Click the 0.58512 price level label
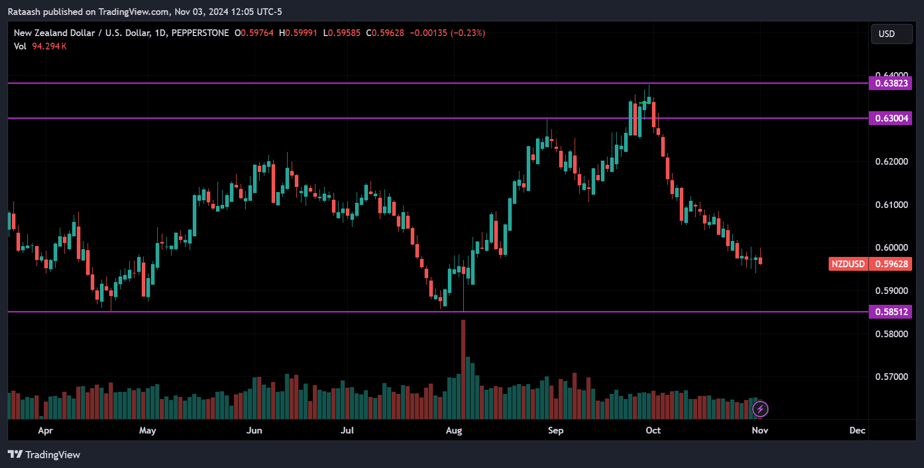The image size is (924, 468). pos(891,312)
